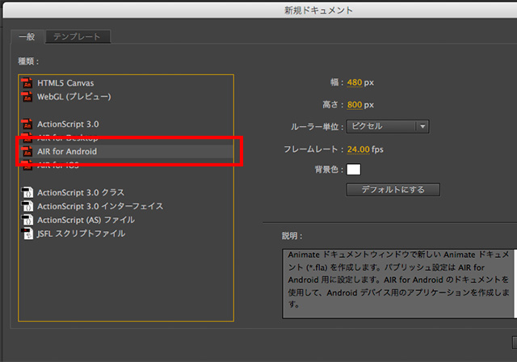Choose ActionScript 3.0 インターフェイス entry
Image resolution: width=517 pixels, height=362 pixels.
click(x=126, y=206)
